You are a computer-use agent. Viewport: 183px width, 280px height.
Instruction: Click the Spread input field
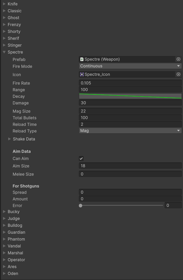(x=131, y=192)
